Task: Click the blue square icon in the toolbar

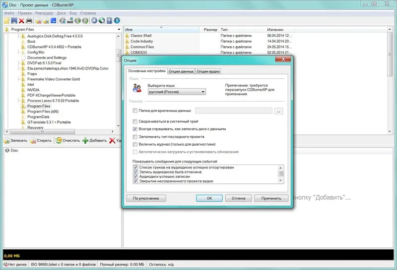Action: [x=54, y=21]
